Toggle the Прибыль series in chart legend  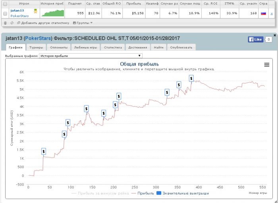(143, 193)
